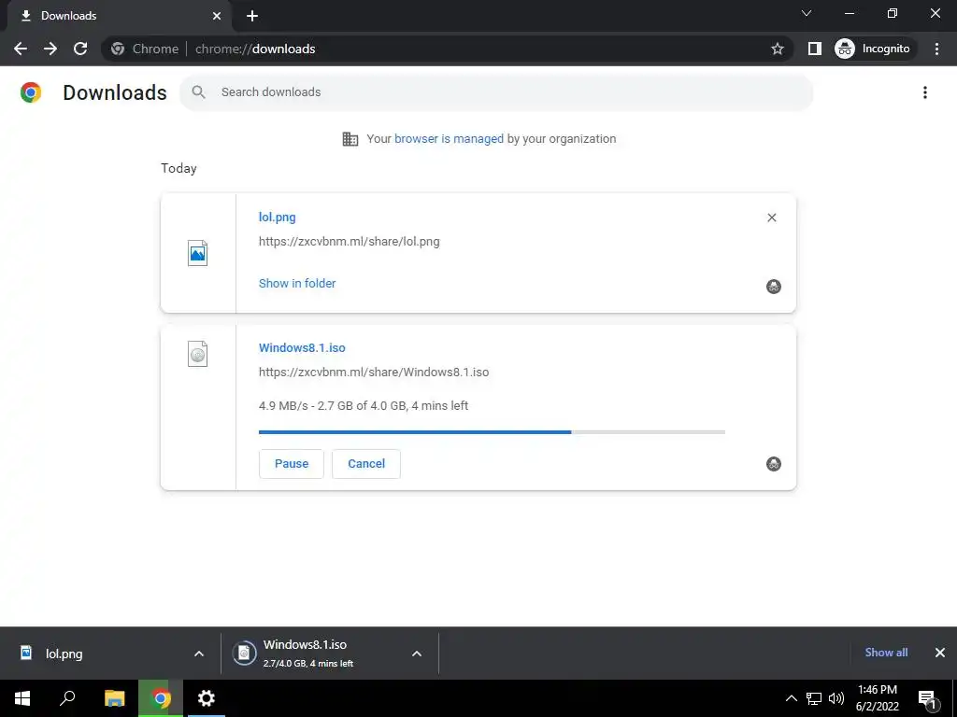This screenshot has width=957, height=717.
Task: Click the Chrome site info chip
Action: pos(145,49)
